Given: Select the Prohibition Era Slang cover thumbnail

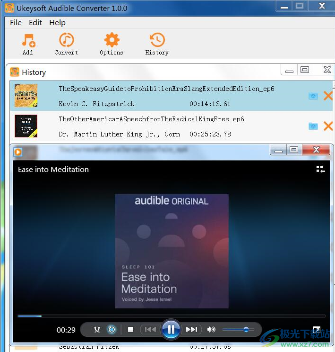Looking at the screenshot, I should point(26,96).
